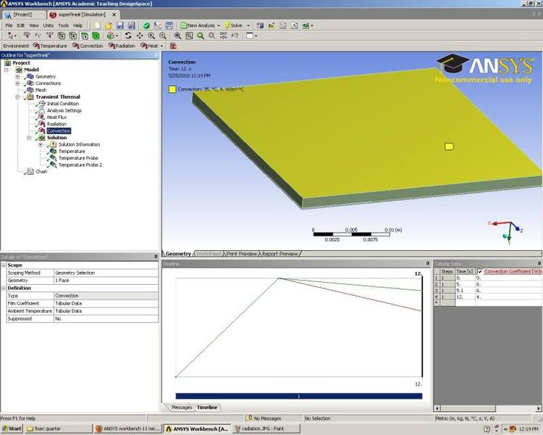Select Analysis Settings in the outline
Image resolution: width=543 pixels, height=435 pixels.
[64, 110]
